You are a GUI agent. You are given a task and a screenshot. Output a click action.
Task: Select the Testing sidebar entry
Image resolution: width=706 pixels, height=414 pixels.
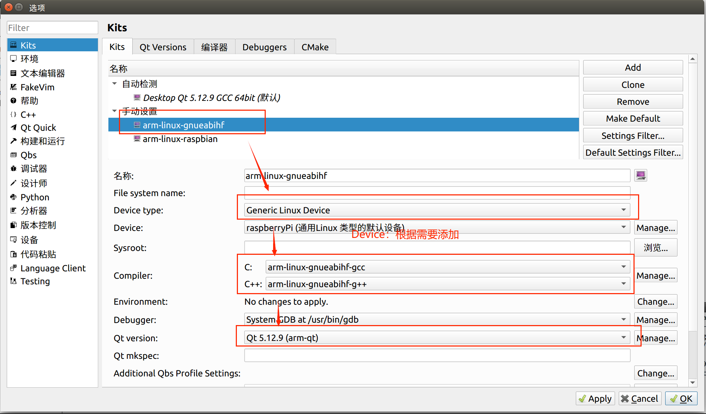tap(35, 281)
